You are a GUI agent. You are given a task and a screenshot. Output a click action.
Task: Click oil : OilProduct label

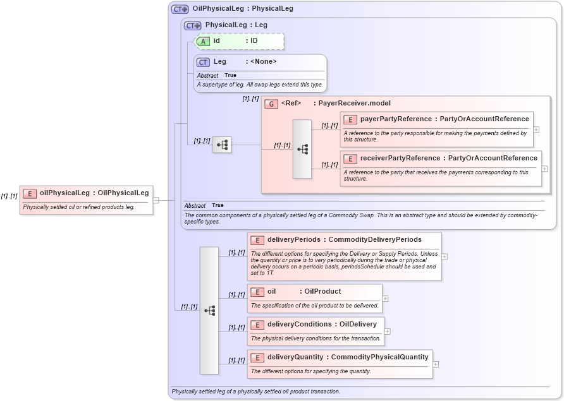click(304, 291)
